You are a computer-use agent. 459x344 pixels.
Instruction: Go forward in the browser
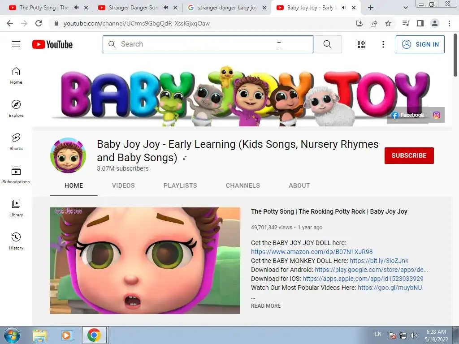pyautogui.click(x=24, y=23)
